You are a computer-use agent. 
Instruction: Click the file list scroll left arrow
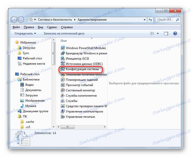click(x=58, y=127)
